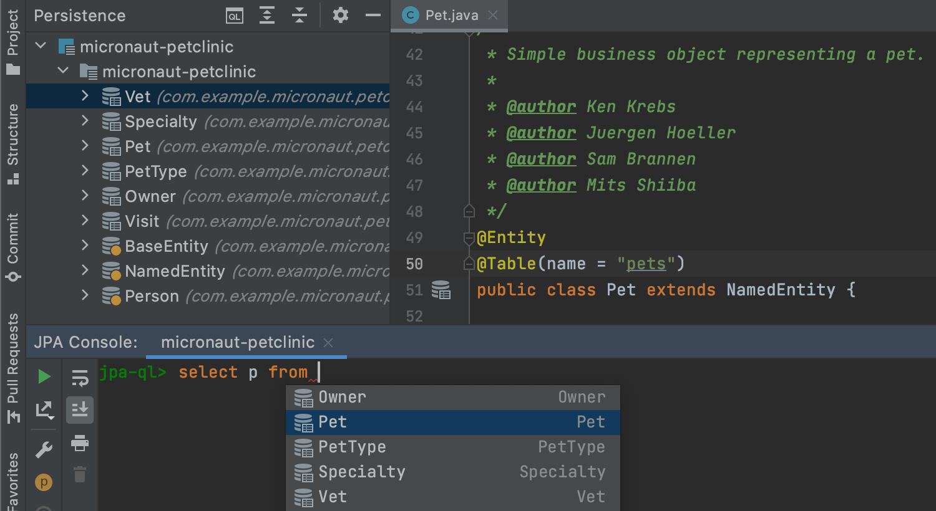
Task: Open the Persistence panel settings gear
Action: click(340, 15)
